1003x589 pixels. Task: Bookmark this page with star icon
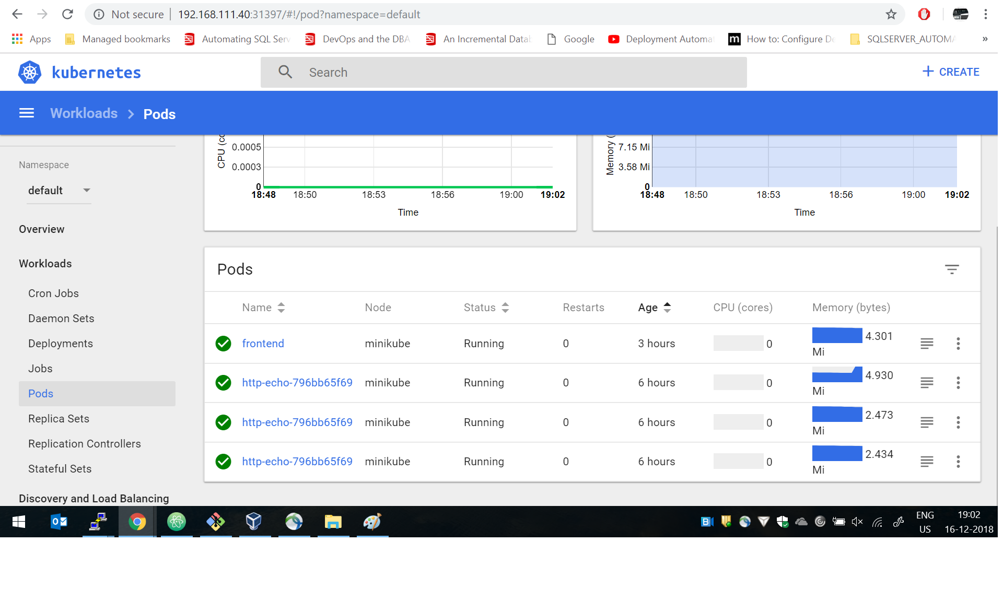coord(891,15)
